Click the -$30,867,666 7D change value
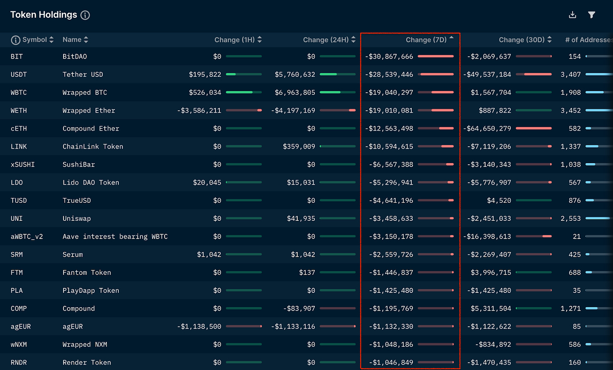 point(389,56)
